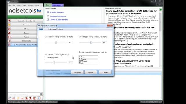Screen dimensions: 186x104
Task: Click the basket-shaped icon in the bottom toolbar
Action: coord(14,98)
